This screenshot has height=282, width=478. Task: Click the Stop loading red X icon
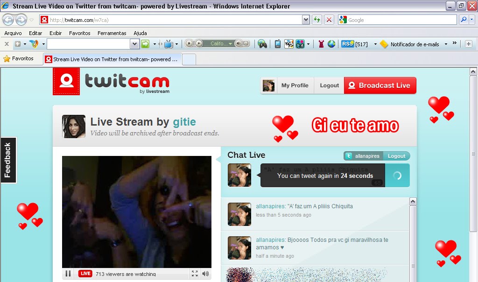(329, 20)
